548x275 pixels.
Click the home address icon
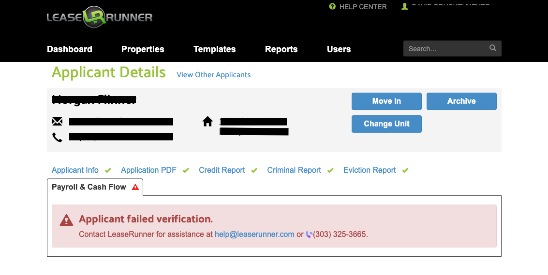point(207,122)
